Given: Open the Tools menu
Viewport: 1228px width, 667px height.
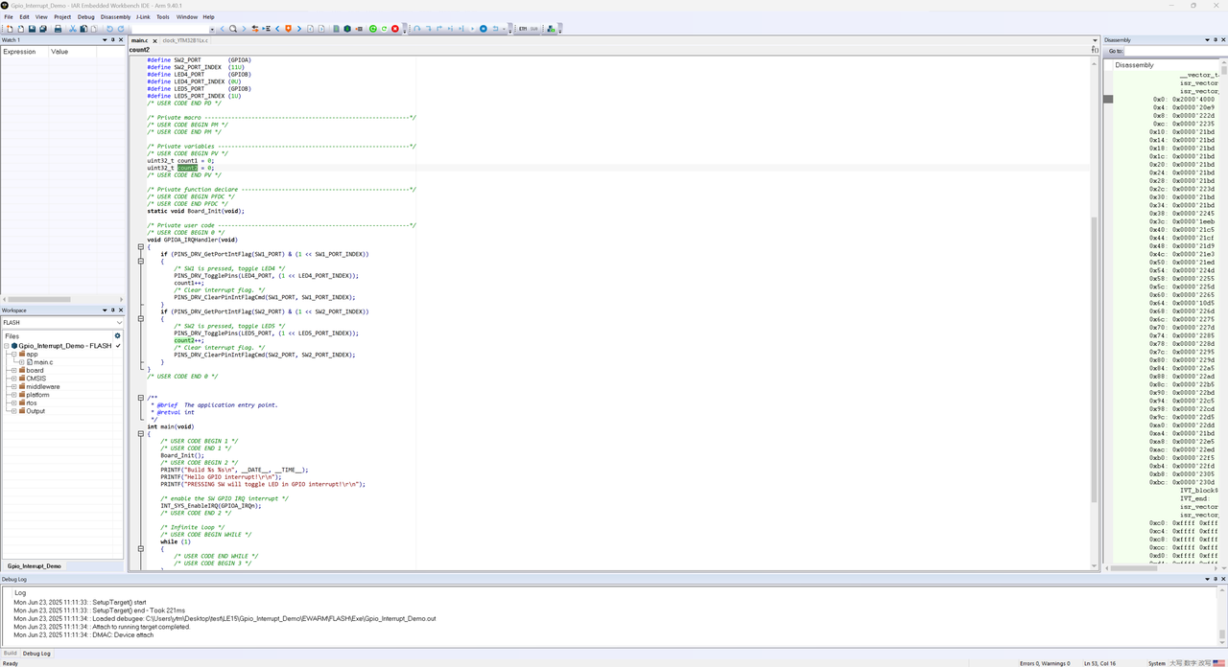Looking at the screenshot, I should tap(163, 17).
